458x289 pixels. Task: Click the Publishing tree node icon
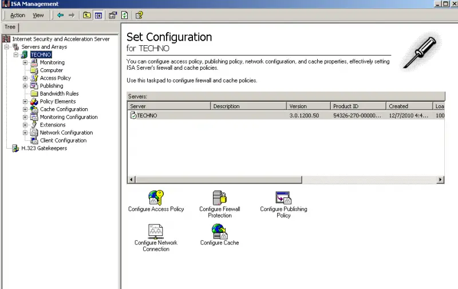[x=34, y=86]
